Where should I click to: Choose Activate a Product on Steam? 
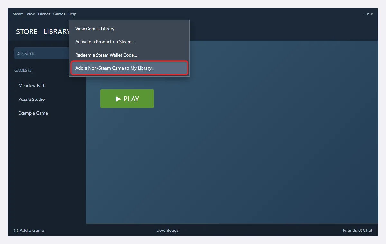pos(129,42)
